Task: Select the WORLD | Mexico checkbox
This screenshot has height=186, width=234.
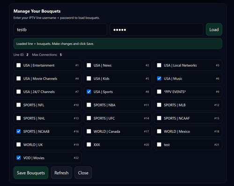Action: 159,131
